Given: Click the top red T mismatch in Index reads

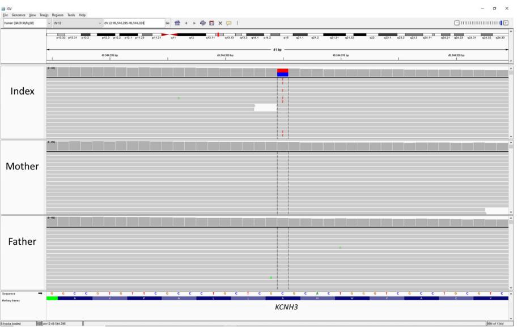Looking at the screenshot, I should pyautogui.click(x=283, y=79).
